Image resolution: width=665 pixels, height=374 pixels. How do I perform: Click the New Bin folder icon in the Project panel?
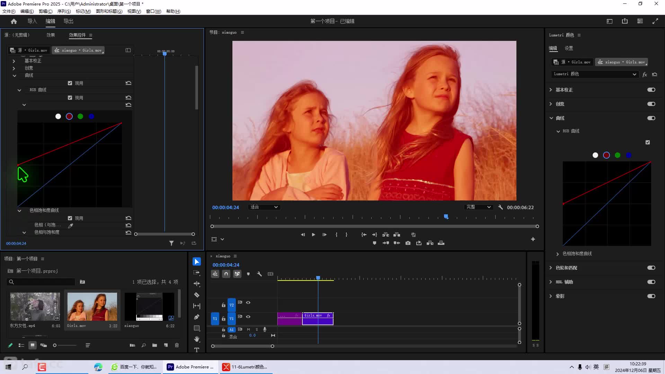tap(154, 345)
